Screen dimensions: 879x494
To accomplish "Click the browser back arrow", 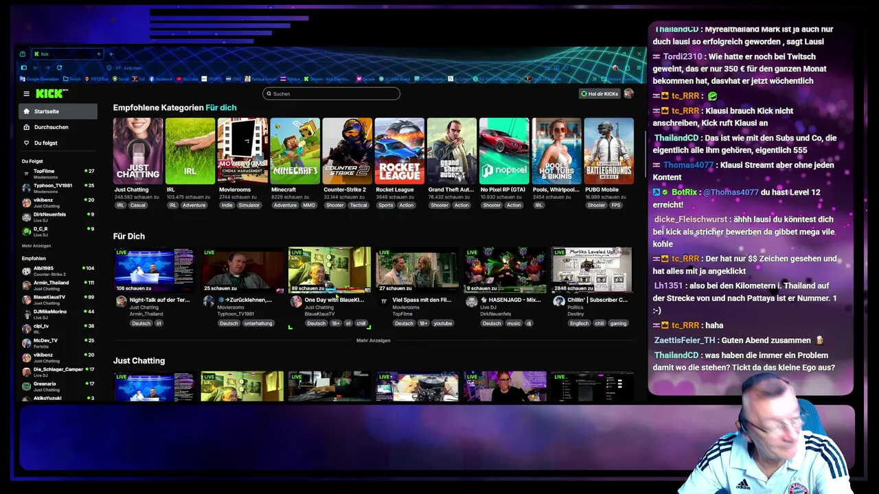I will (x=36, y=68).
